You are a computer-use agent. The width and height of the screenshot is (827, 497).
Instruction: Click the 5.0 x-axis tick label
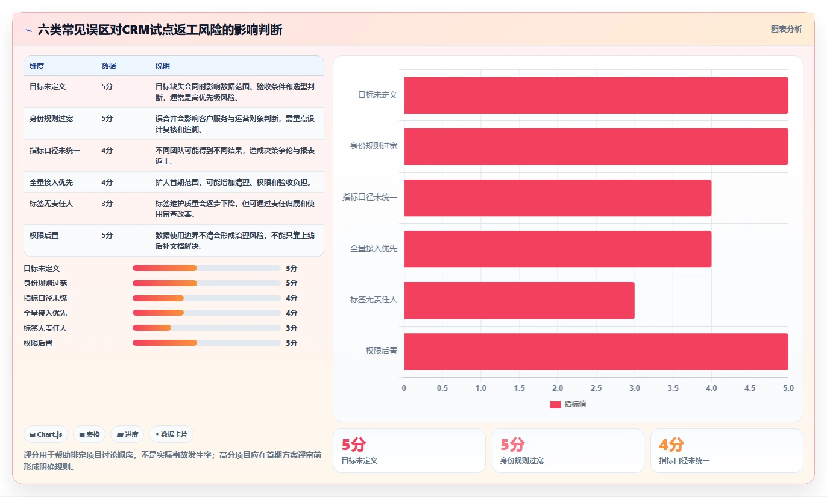pyautogui.click(x=788, y=389)
